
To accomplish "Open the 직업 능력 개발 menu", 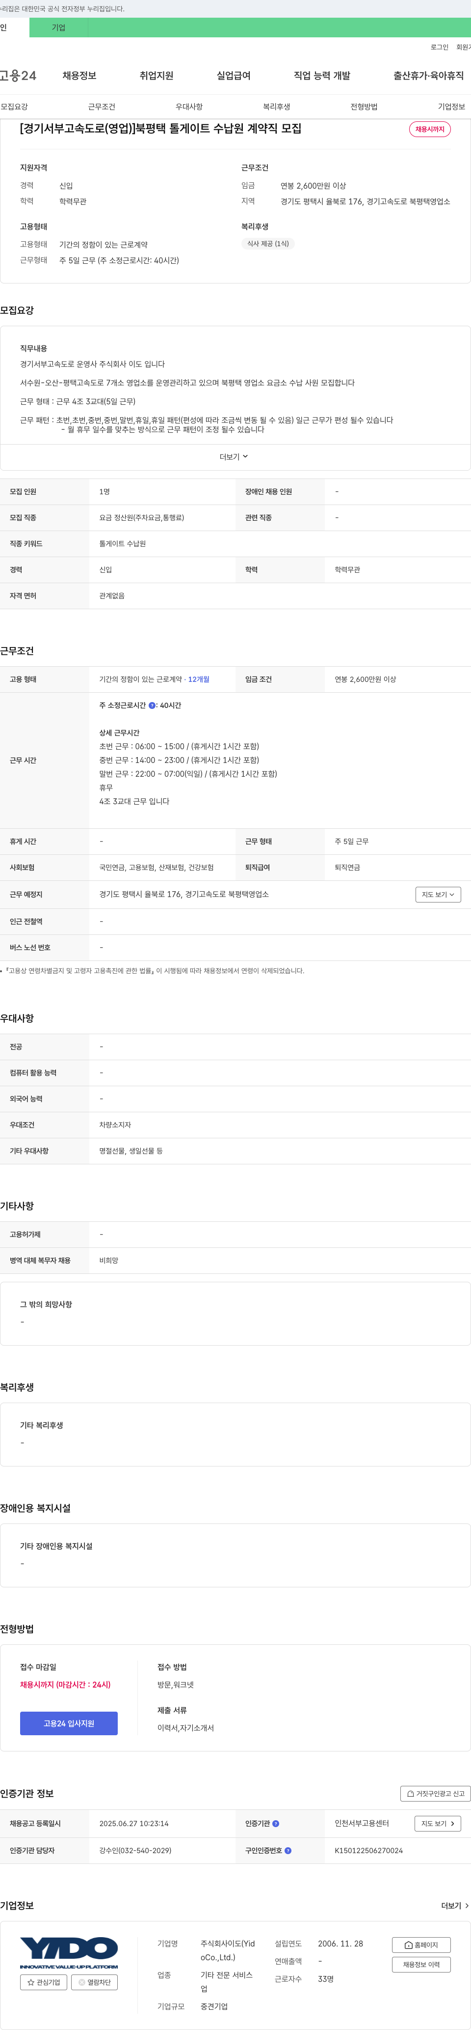I will pyautogui.click(x=322, y=76).
